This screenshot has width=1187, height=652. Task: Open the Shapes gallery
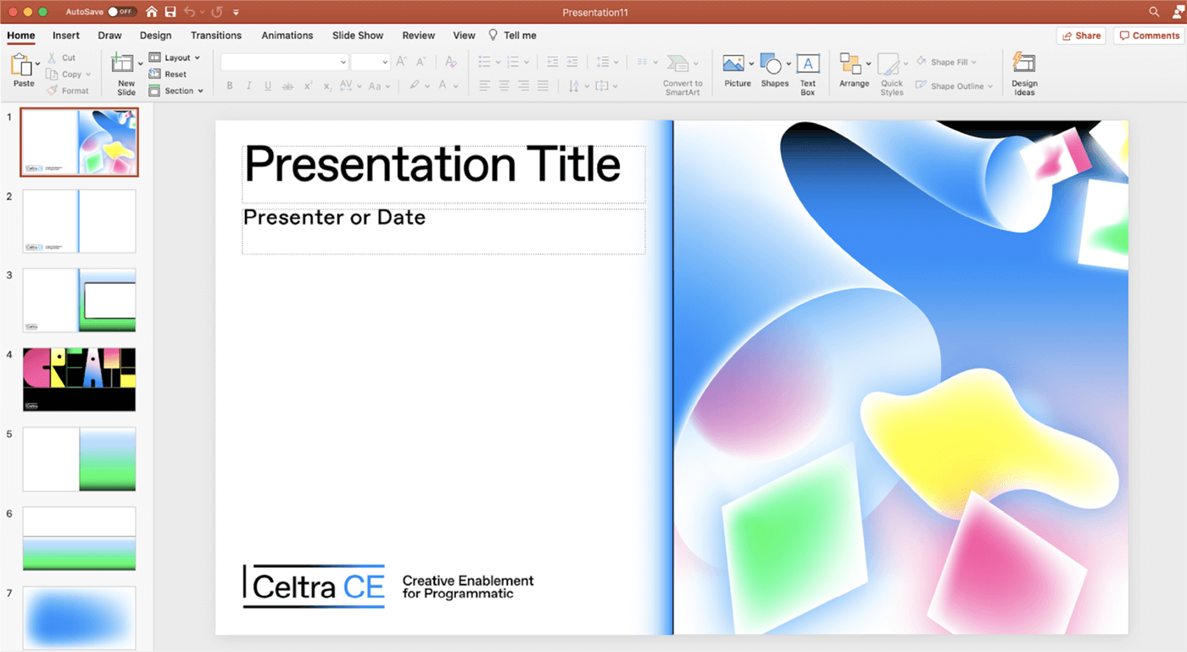pos(772,64)
